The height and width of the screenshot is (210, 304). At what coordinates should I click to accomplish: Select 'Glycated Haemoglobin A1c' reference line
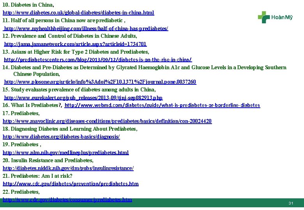(145, 68)
